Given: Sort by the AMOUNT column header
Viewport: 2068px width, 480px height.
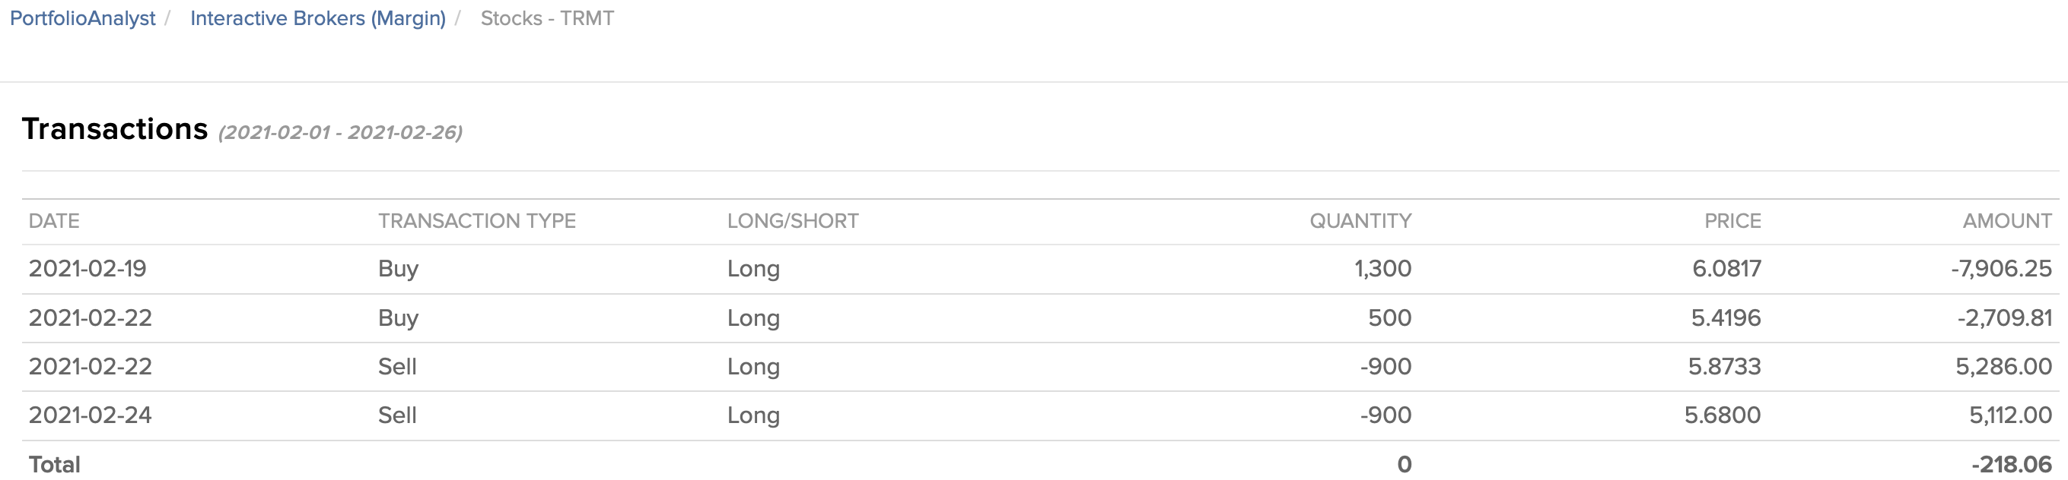Looking at the screenshot, I should pos(2007,221).
